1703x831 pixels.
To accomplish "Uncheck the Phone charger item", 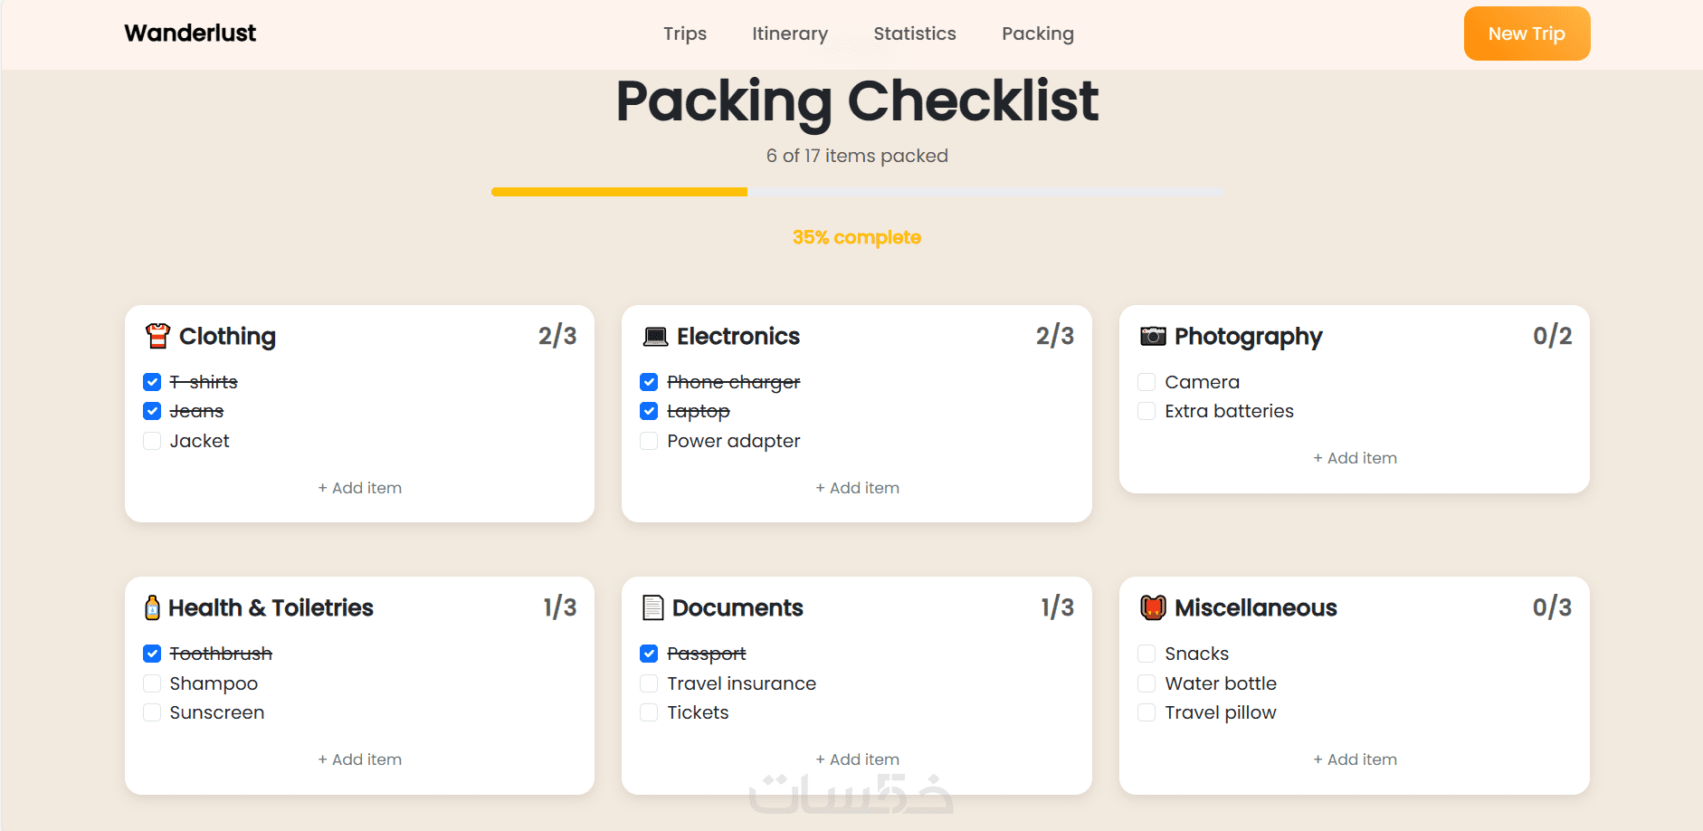I will [x=649, y=382].
